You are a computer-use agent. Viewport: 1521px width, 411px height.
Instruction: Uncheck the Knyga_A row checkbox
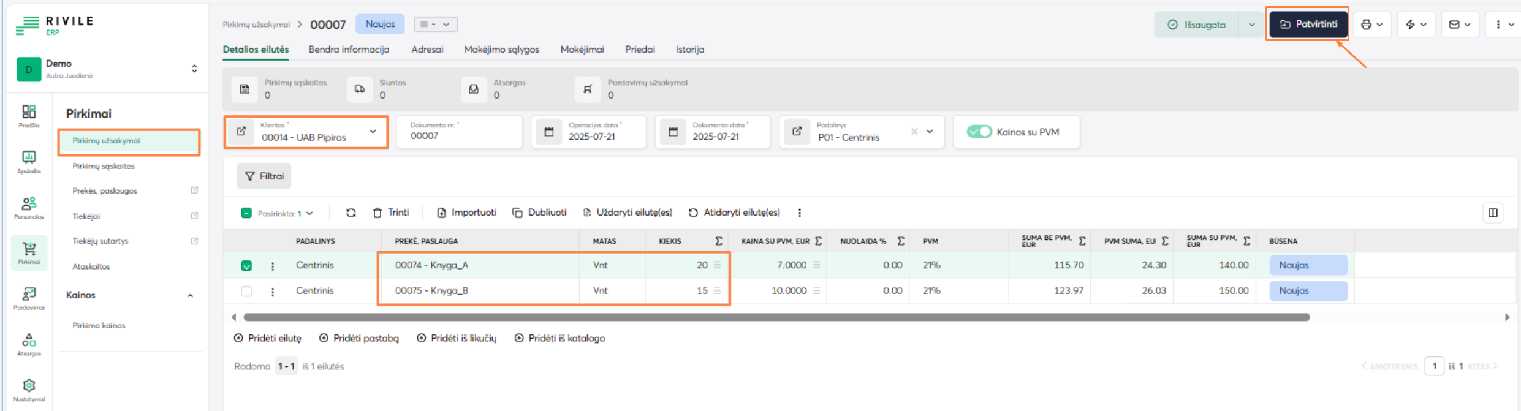pos(246,266)
